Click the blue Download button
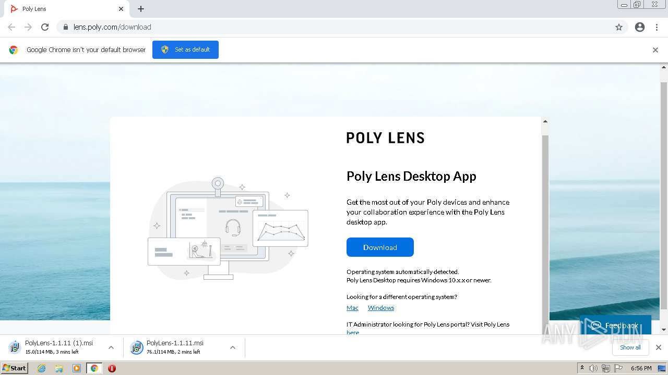Image resolution: width=668 pixels, height=375 pixels. [x=380, y=247]
